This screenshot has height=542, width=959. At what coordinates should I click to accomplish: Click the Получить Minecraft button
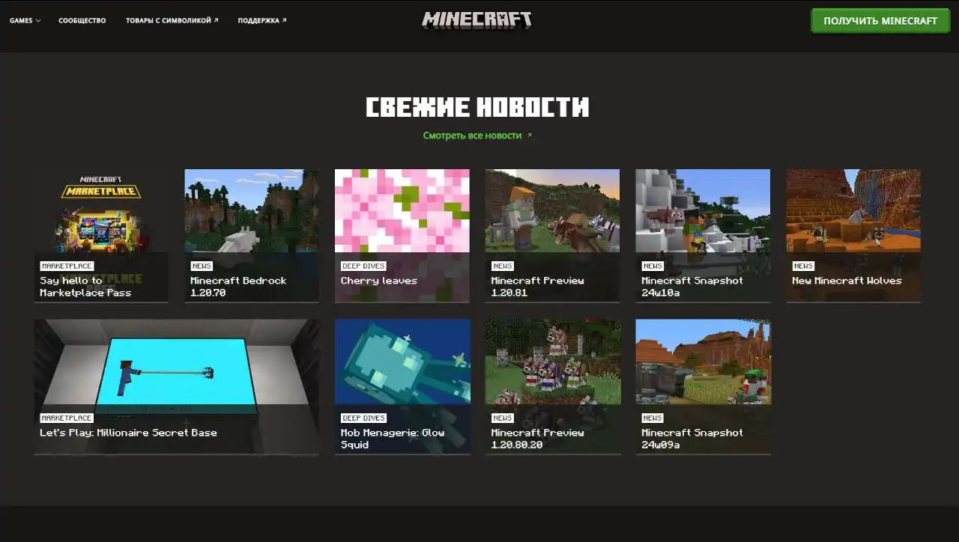tap(880, 21)
